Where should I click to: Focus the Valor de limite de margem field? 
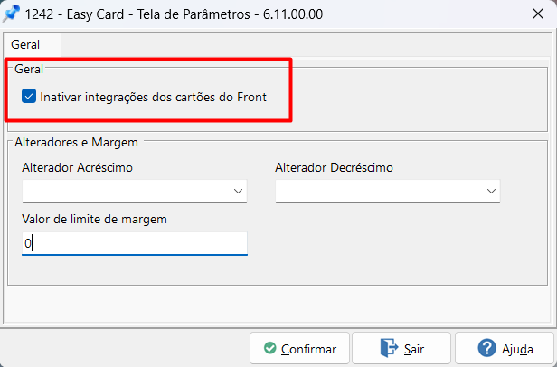click(x=134, y=243)
